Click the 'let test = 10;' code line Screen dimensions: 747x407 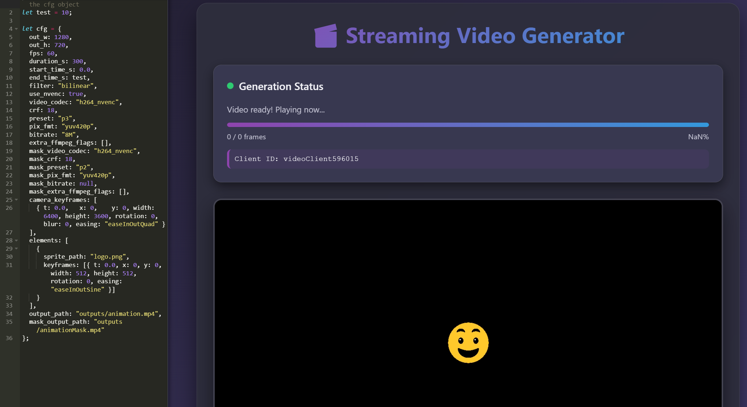47,12
